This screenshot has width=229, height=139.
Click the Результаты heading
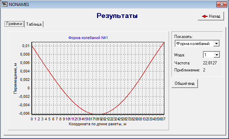tap(117, 15)
